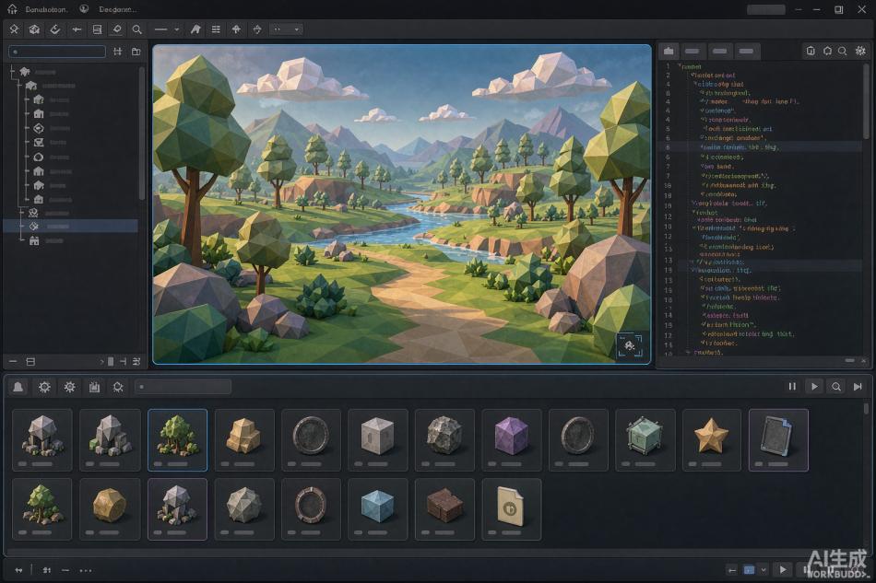Image resolution: width=876 pixels, height=583 pixels.
Task: Select the eraser tool in the top toolbar
Action: [x=117, y=29]
